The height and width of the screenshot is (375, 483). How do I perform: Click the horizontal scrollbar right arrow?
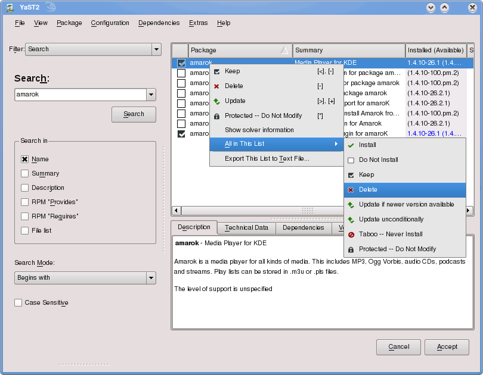pyautogui.click(x=468, y=211)
